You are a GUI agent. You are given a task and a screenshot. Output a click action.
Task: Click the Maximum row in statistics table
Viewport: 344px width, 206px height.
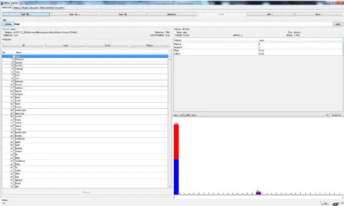coord(258,47)
